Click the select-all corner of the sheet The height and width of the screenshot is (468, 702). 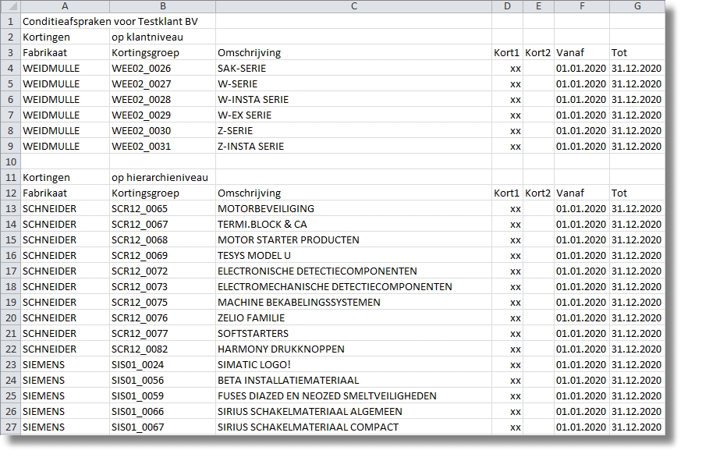point(10,6)
